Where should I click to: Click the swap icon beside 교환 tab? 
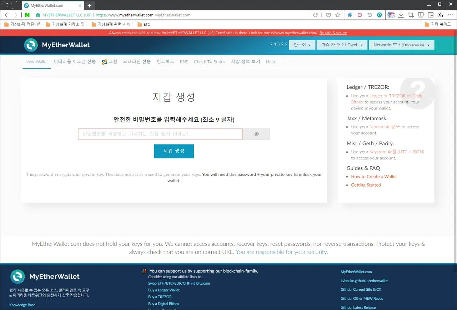pyautogui.click(x=105, y=62)
